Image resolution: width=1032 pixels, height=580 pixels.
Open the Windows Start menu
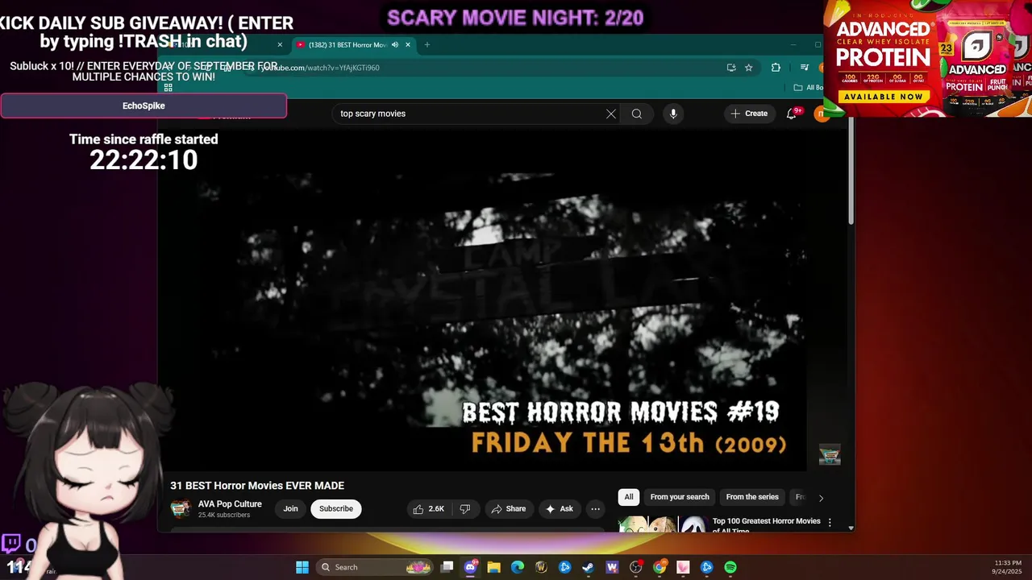click(302, 567)
